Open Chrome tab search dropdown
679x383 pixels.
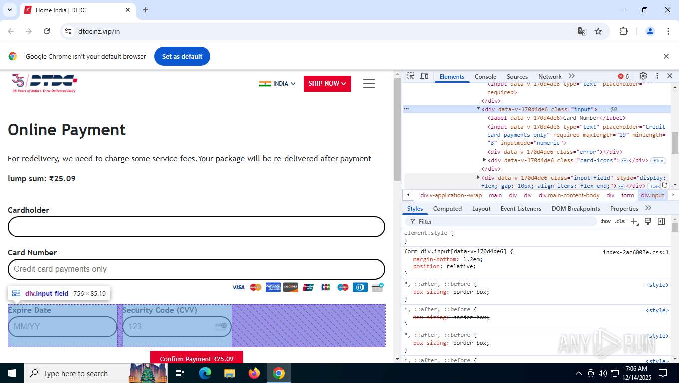pyautogui.click(x=9, y=10)
